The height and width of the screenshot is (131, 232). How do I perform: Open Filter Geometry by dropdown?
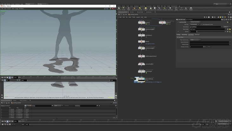coord(195,40)
